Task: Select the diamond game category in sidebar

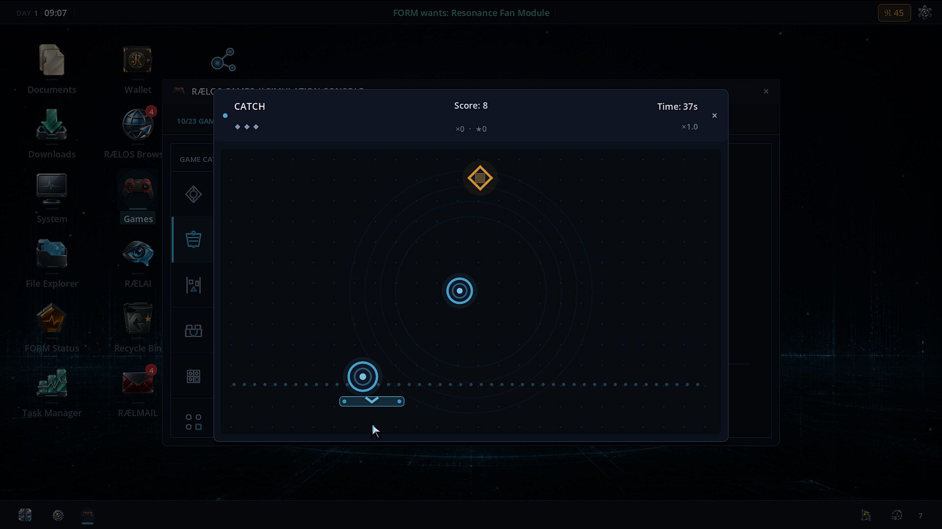Action: (193, 194)
